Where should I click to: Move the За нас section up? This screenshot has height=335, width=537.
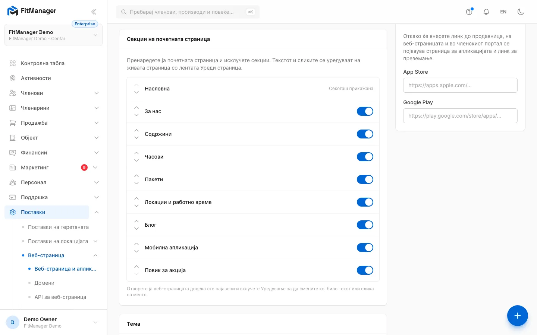pos(136,108)
